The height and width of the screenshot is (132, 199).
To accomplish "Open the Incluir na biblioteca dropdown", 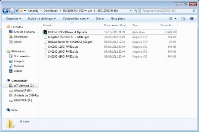I will click(42, 19).
